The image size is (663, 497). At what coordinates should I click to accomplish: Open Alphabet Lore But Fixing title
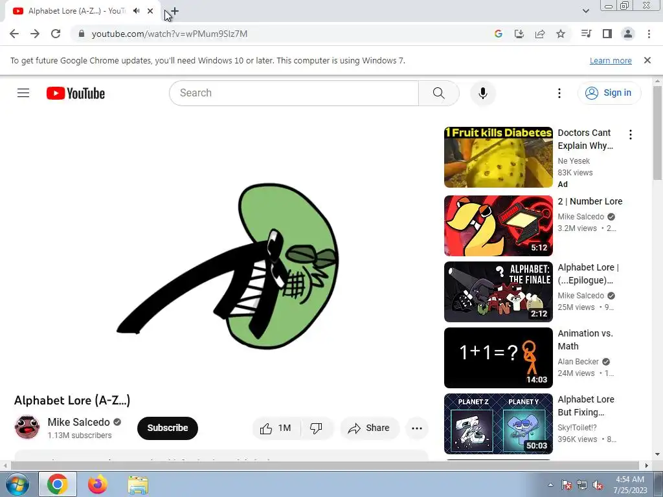585,405
